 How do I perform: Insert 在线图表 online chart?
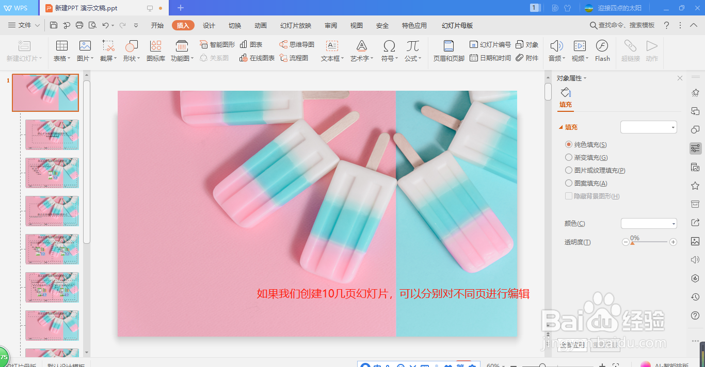click(x=257, y=58)
